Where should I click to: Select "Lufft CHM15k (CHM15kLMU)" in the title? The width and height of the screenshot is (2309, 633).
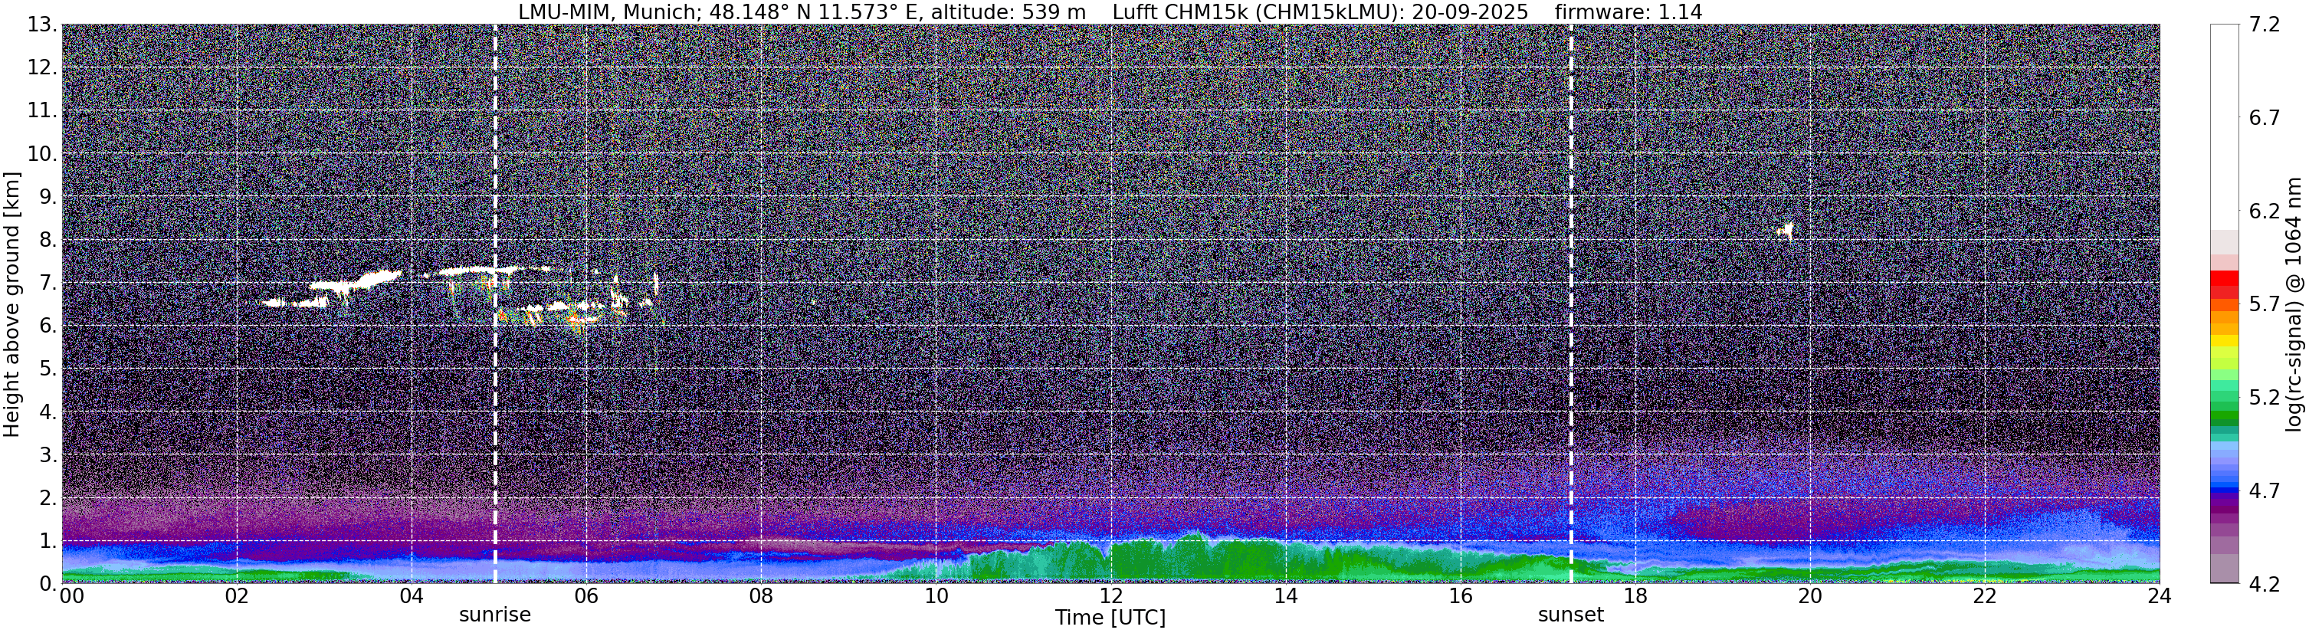click(1255, 12)
